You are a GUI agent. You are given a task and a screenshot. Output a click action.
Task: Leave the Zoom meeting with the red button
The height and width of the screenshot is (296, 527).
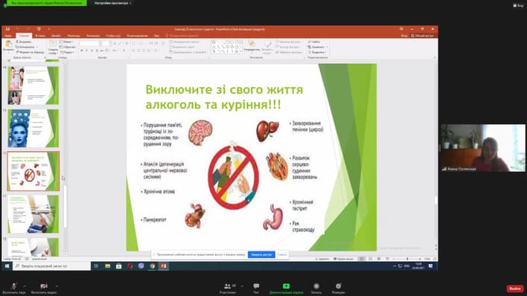coord(515,289)
